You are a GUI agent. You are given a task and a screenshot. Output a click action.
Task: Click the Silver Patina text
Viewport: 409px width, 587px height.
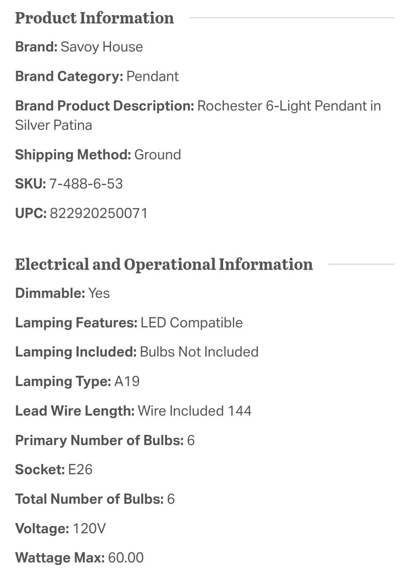tap(53, 125)
